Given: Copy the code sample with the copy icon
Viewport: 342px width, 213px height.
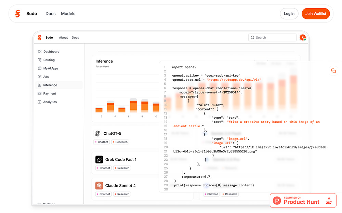Looking at the screenshot, I should pos(333,71).
